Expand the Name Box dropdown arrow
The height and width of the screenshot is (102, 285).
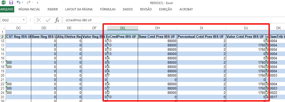point(24,20)
